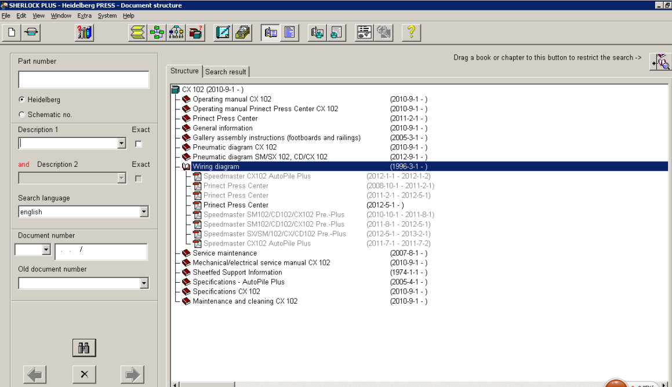The width and height of the screenshot is (672, 387).
Task: Click the book with cyan nut icon
Action: click(317, 32)
